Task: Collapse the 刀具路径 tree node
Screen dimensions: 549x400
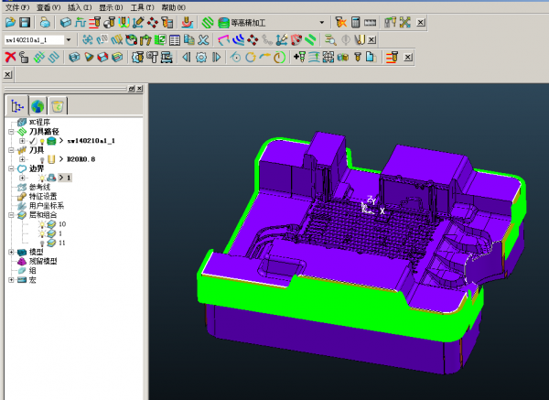Action: click(x=11, y=132)
